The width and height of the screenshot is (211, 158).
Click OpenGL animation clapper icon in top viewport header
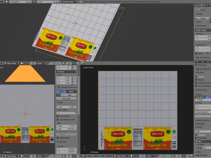pos(84,63)
